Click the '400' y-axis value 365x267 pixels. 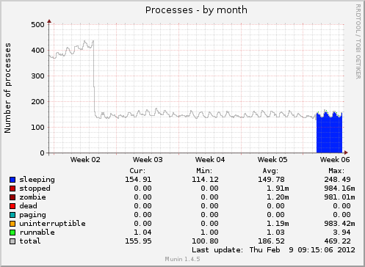[x=37, y=51]
